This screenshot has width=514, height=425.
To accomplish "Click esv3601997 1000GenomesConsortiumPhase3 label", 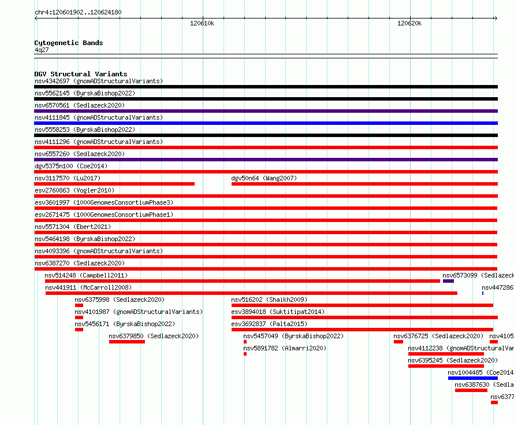I will point(104,202).
